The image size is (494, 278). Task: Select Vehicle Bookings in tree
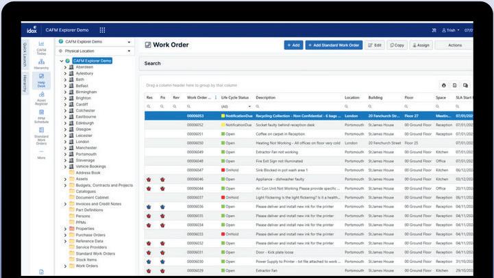pos(90,166)
